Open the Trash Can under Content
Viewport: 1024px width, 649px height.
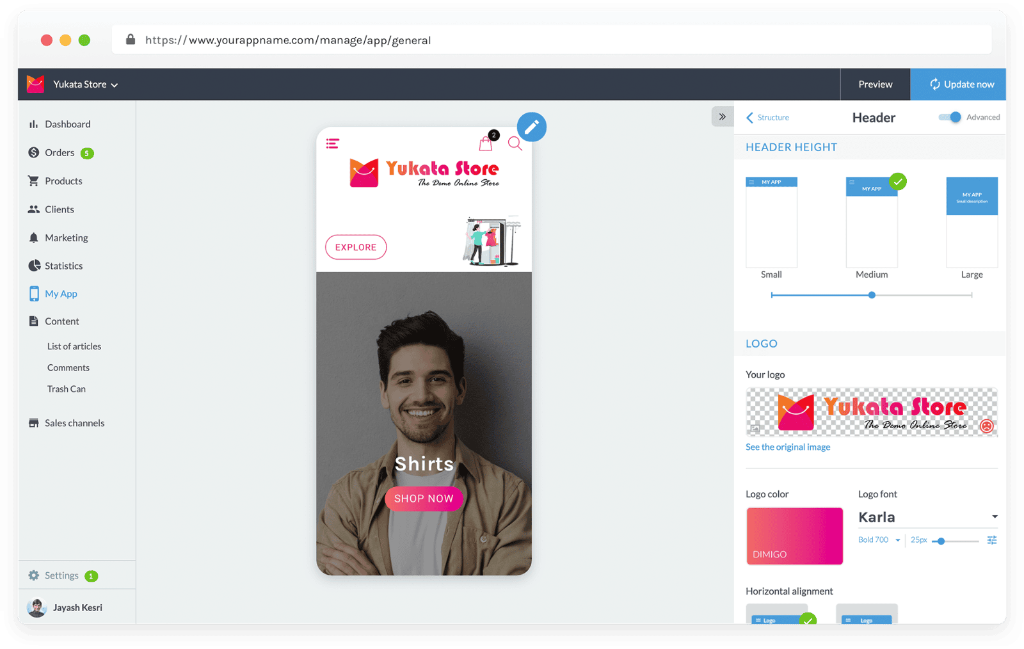(x=66, y=389)
